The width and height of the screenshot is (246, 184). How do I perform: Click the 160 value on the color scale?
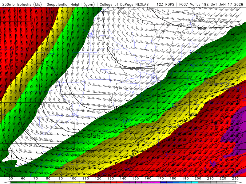point(148,178)
